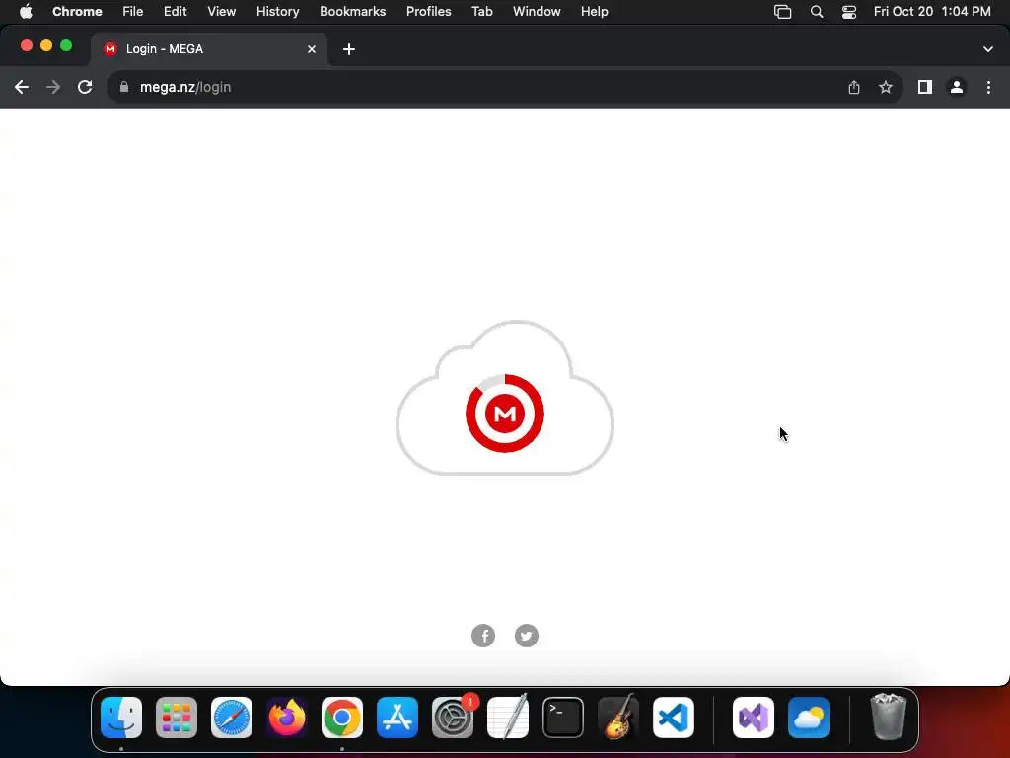Viewport: 1010px width, 758px height.
Task: Open System Preferences from the Dock
Action: click(453, 718)
